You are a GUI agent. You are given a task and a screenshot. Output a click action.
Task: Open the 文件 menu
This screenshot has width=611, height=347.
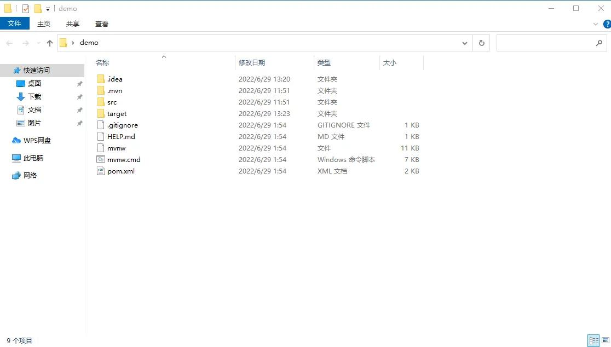click(15, 24)
